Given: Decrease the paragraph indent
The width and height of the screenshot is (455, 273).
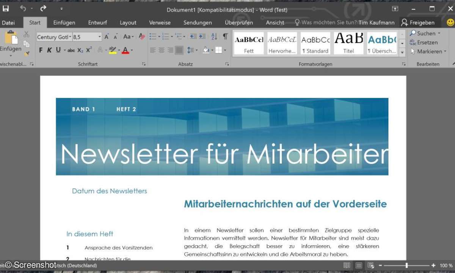Looking at the screenshot, I should click(193, 37).
